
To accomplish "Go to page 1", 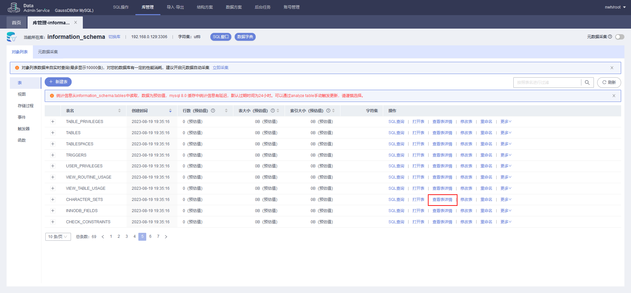I will coord(111,237).
